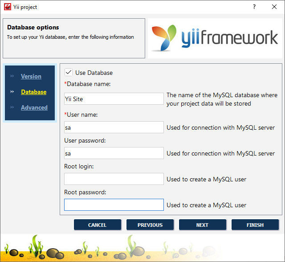Click the Root login input field

click(x=114, y=179)
